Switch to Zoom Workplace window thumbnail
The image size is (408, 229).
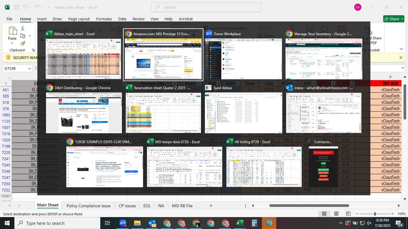click(243, 55)
